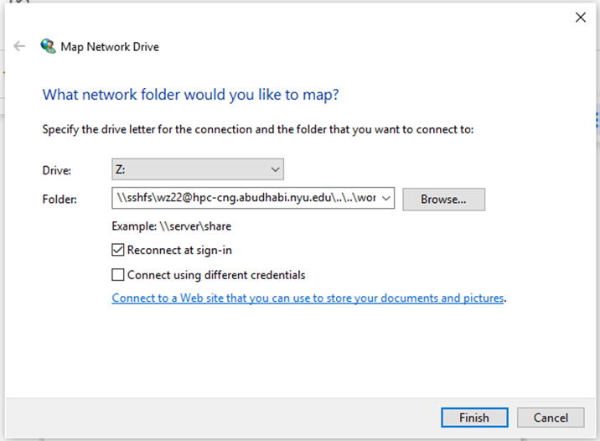Click the 'Drive:' label
600x441 pixels.
[x=57, y=171]
